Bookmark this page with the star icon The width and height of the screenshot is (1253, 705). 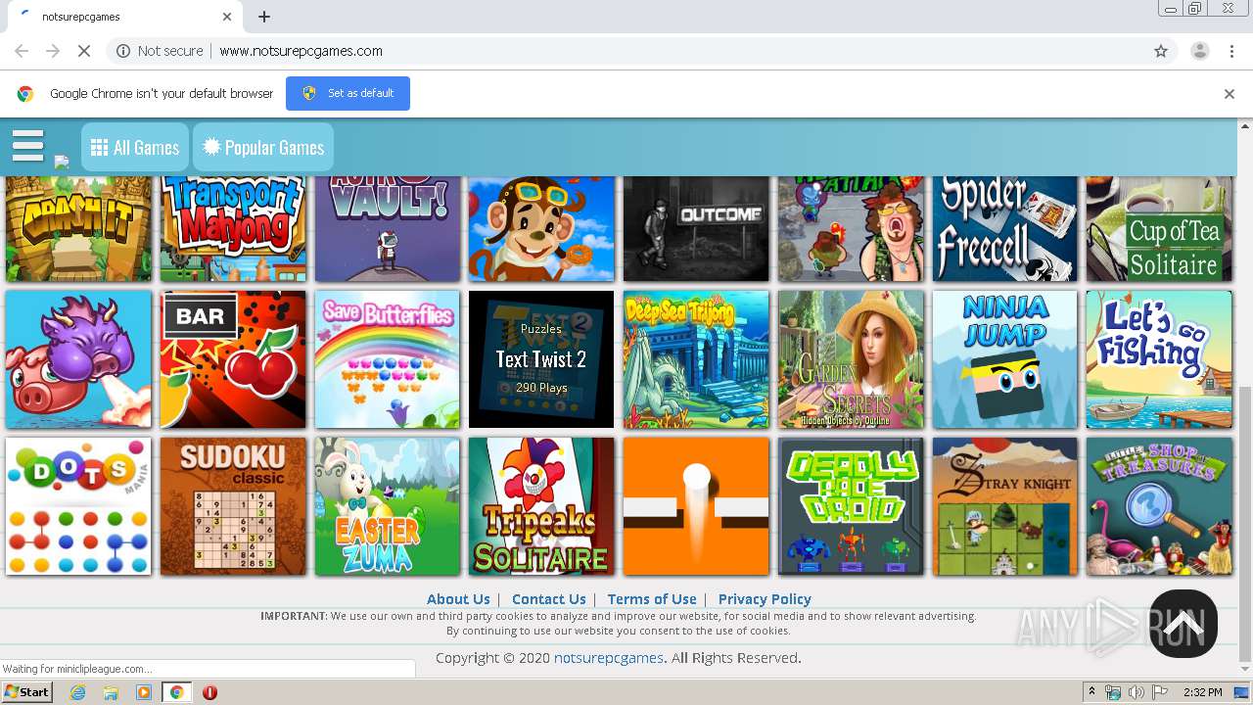1161,51
